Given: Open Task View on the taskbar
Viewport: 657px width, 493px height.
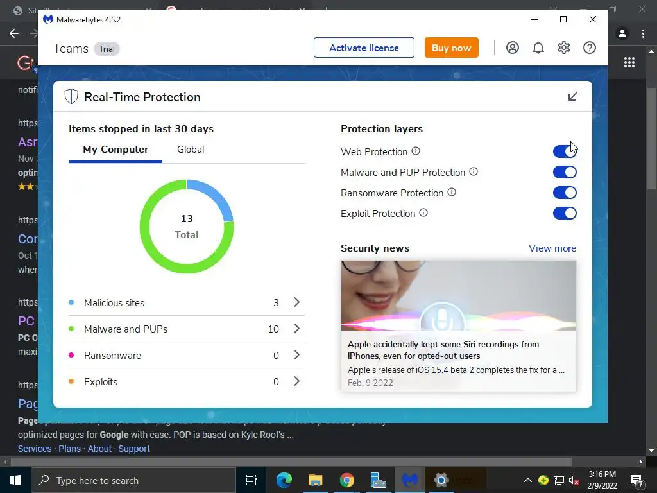Looking at the screenshot, I should 251,480.
